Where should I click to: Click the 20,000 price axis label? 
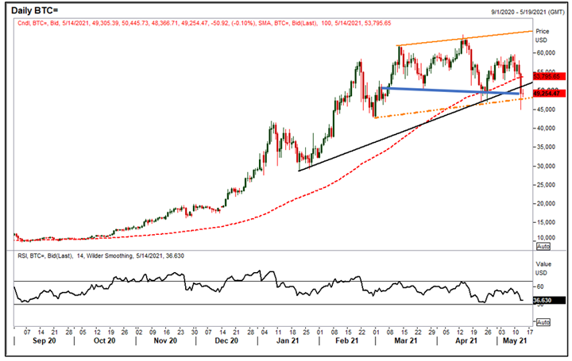point(546,204)
